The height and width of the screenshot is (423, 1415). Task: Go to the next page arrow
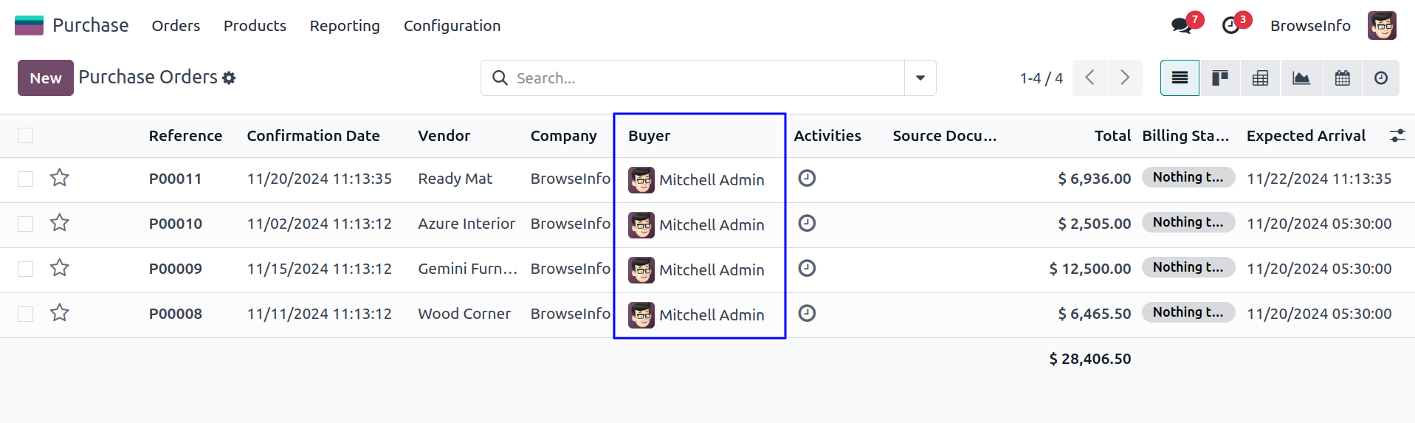pos(1124,78)
